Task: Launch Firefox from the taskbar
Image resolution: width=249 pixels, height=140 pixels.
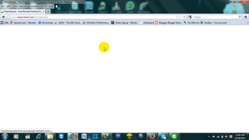Action: pos(152,136)
